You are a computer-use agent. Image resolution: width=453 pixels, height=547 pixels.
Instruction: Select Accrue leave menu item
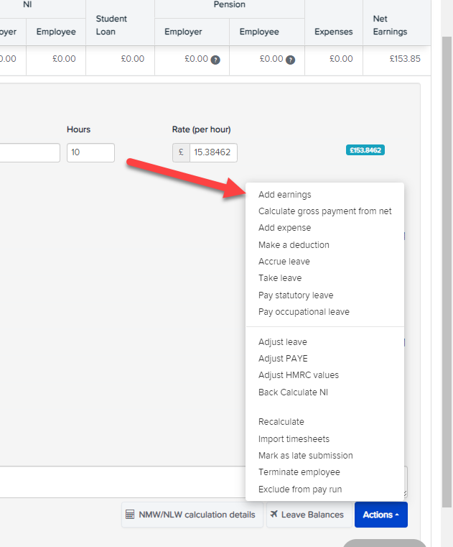point(284,262)
